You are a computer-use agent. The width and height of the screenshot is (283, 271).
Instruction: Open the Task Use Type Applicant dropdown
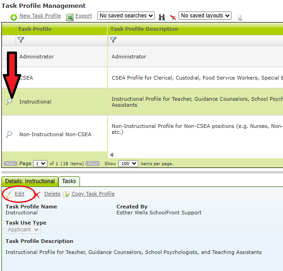(x=23, y=230)
